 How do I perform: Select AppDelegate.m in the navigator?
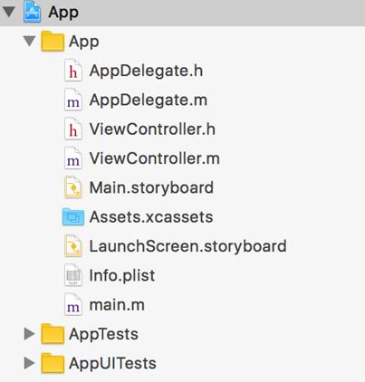click(x=149, y=100)
